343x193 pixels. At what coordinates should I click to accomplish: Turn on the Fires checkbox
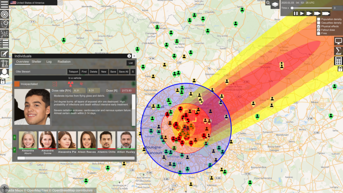click(319, 34)
